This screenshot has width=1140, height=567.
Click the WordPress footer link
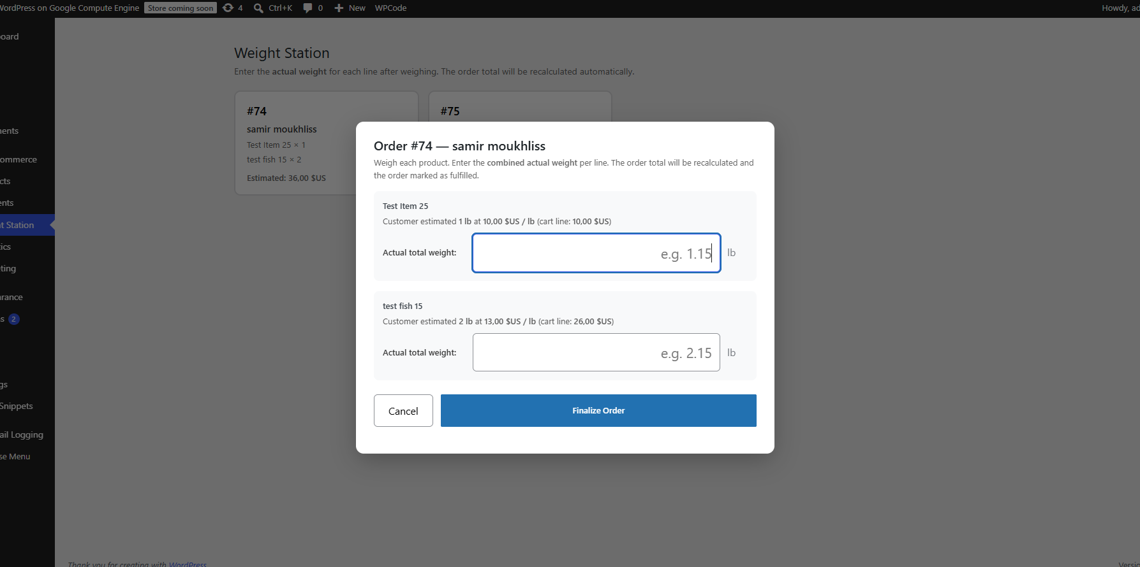point(188,564)
